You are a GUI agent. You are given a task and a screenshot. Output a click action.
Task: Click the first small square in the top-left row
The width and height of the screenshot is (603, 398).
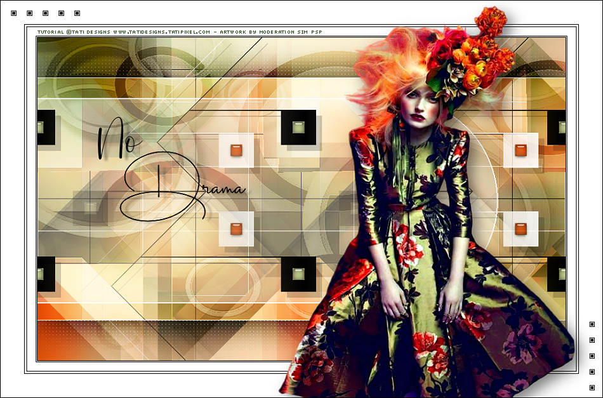point(14,13)
